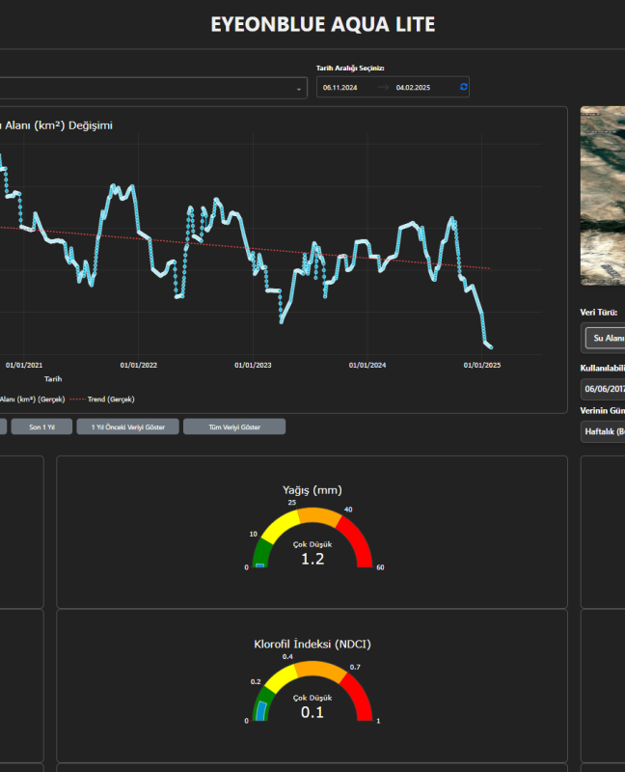Click the 'Tarih' x-axis title

53,379
